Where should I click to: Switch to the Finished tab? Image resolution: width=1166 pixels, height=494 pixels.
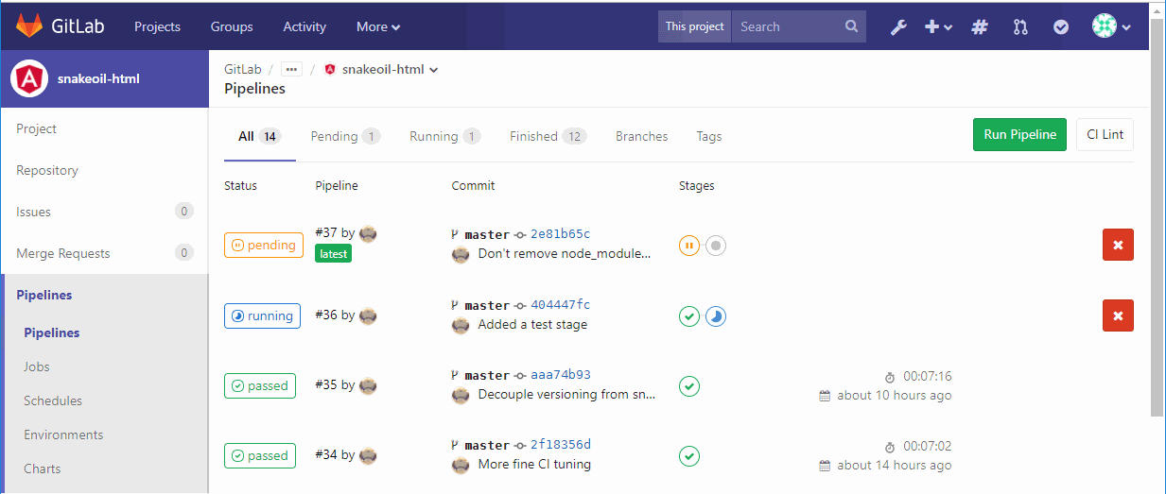548,136
